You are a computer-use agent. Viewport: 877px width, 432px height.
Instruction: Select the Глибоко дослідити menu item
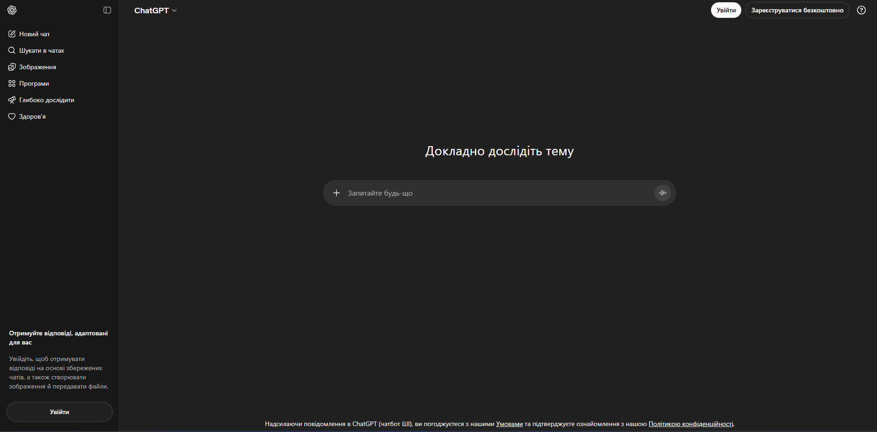coord(46,100)
